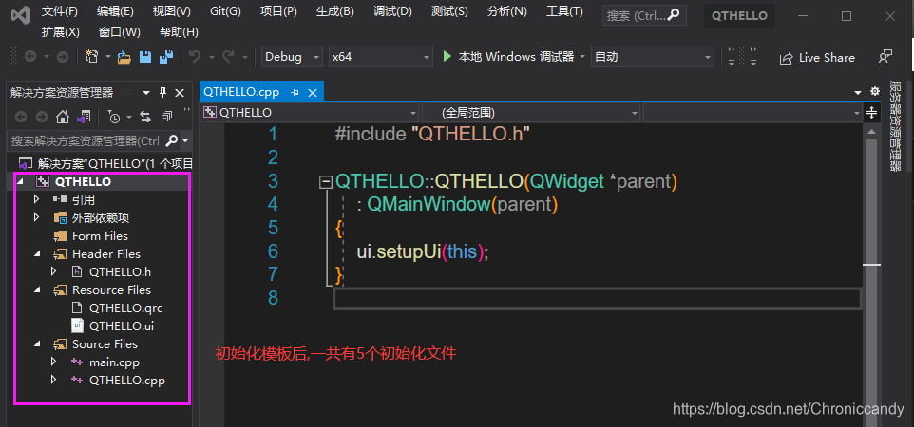Select QTHELLO.qrc in Resource Files
Screen dimensions: 914x427
click(x=125, y=307)
